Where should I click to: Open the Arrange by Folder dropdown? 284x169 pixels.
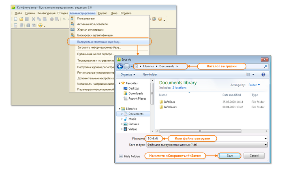254,85
